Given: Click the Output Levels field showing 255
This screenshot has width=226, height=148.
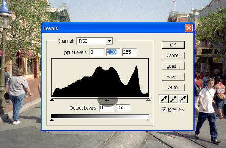Looking at the screenshot, I should [123, 108].
